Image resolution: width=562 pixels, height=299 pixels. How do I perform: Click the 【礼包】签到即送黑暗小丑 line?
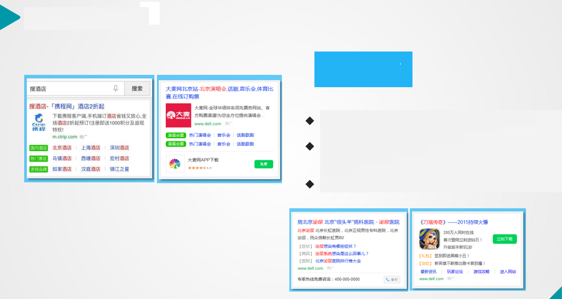coord(445,256)
